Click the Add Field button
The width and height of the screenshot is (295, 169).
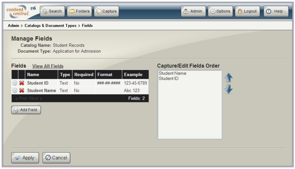click(x=26, y=110)
